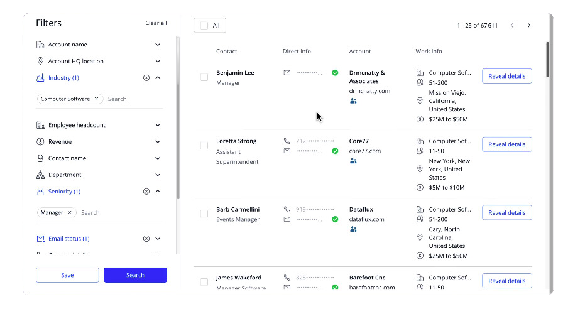The width and height of the screenshot is (585, 331).
Task: Click the Work Info column header
Action: 429,52
